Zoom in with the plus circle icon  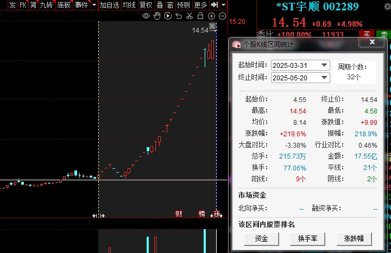[x=211, y=16]
